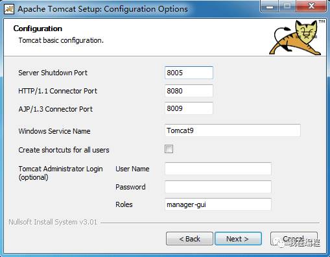Click the Windows Service Name label

[x=54, y=131]
